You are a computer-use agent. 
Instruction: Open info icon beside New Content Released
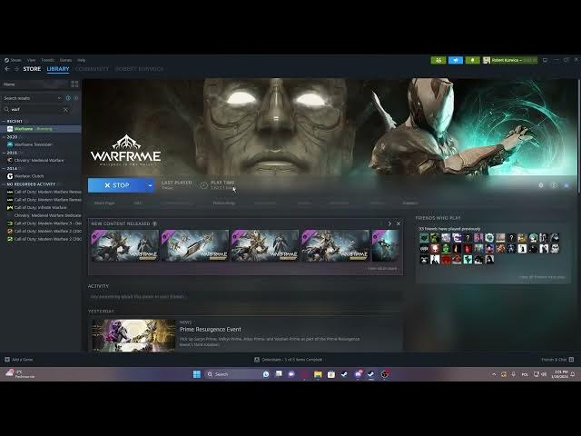[x=155, y=223]
